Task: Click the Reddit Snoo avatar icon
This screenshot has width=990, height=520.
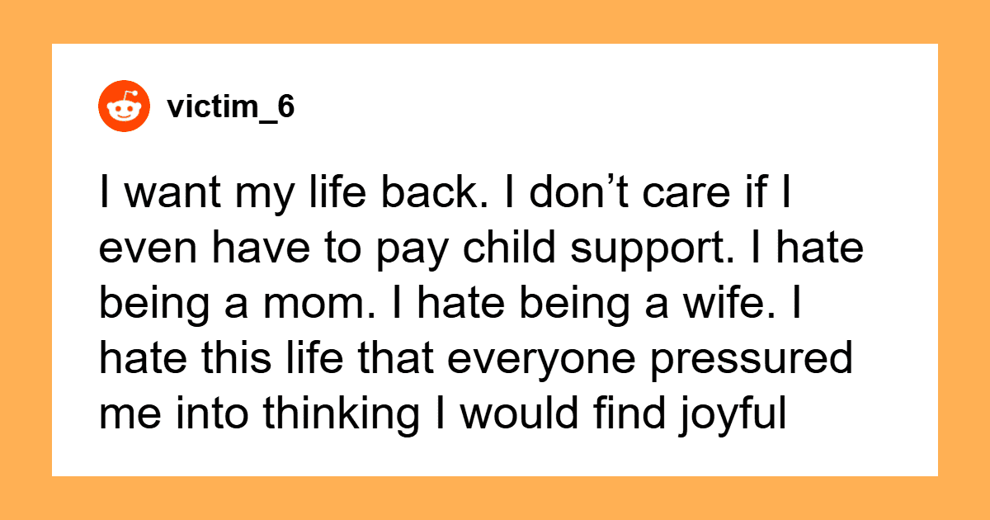Action: tap(125, 106)
